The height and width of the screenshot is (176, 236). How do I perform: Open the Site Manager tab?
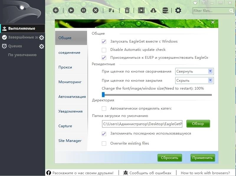[x=70, y=141]
